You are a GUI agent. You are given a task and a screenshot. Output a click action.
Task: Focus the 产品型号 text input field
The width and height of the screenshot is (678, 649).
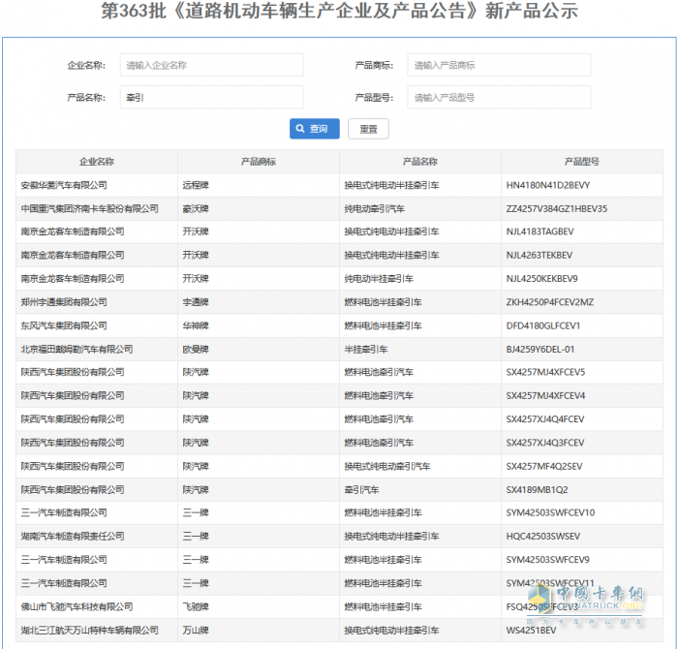tap(499, 97)
